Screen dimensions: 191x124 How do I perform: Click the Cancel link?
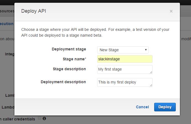[142, 107]
